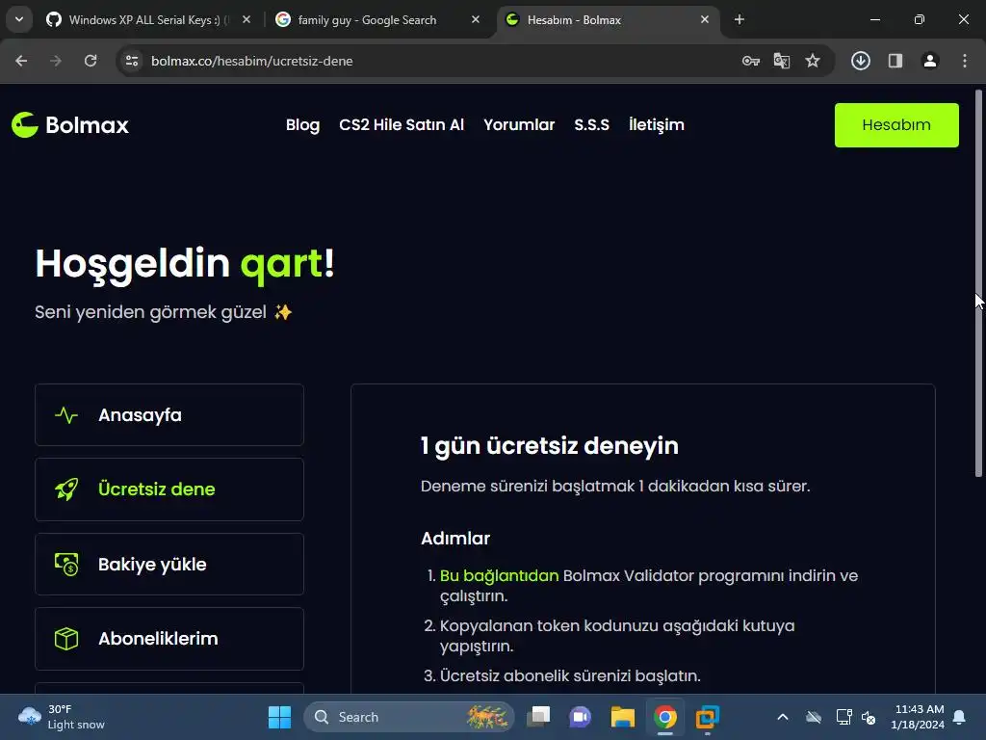Viewport: 986px width, 740px height.
Task: Open Bakiye yükle sidebar item
Action: (169, 564)
